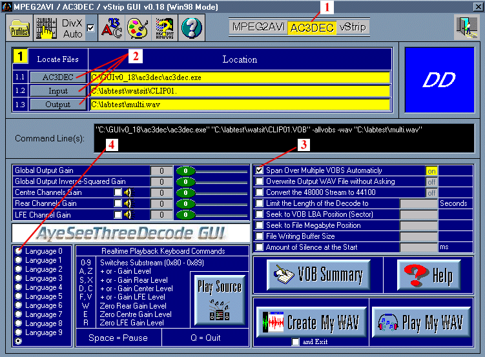
Task: Click the Global Output Gain value box
Action: click(161, 170)
